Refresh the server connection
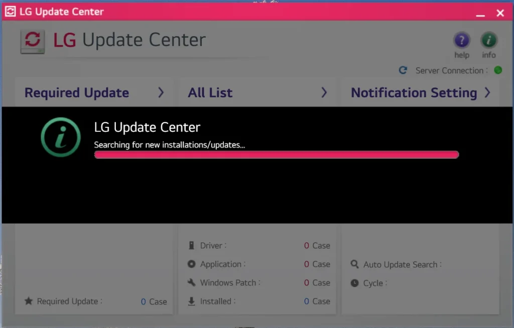The image size is (514, 328). pyautogui.click(x=403, y=71)
